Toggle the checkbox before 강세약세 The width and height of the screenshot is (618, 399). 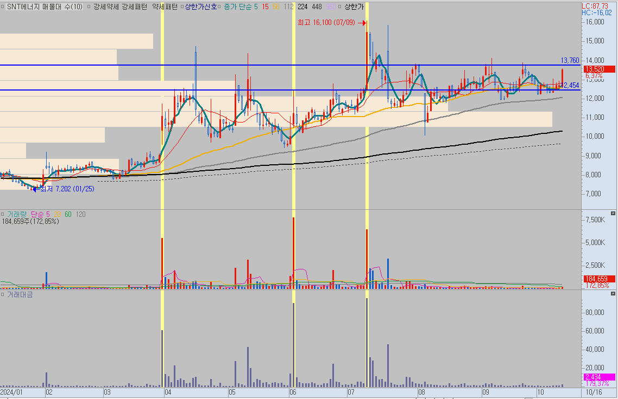(x=89, y=7)
